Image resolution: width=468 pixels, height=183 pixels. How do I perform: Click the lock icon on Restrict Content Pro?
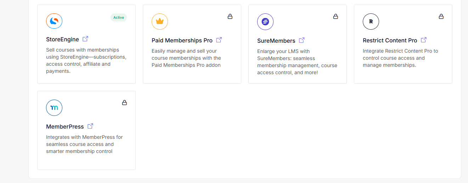(441, 16)
